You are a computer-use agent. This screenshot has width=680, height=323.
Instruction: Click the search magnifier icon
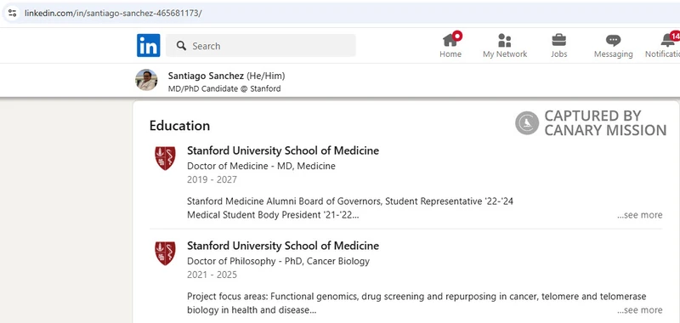181,46
